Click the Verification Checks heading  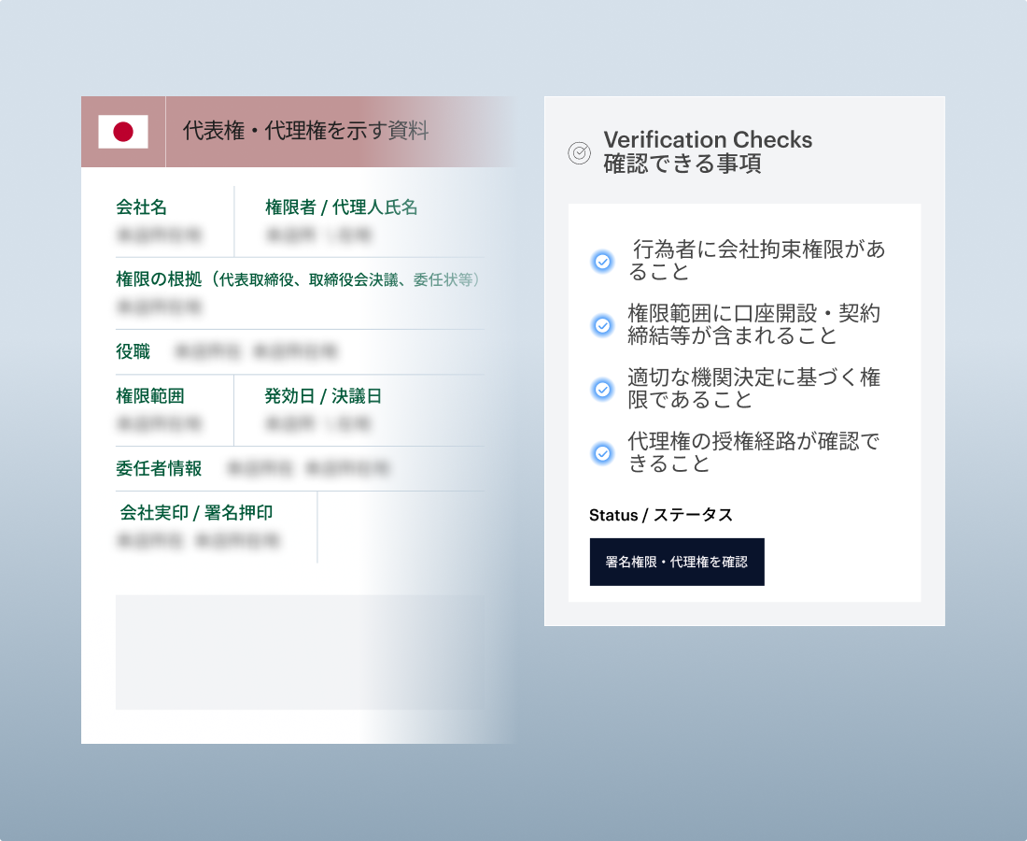coord(708,140)
